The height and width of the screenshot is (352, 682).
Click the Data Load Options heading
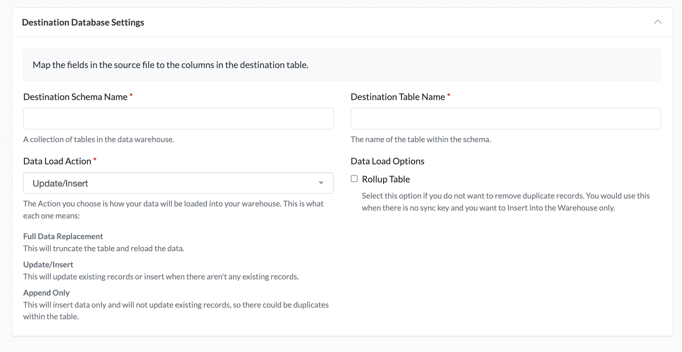point(387,161)
